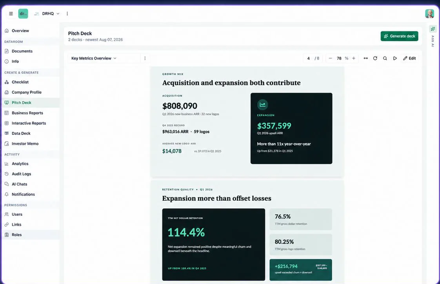
Task: Click the Data Deck icon
Action: pyautogui.click(x=7, y=133)
